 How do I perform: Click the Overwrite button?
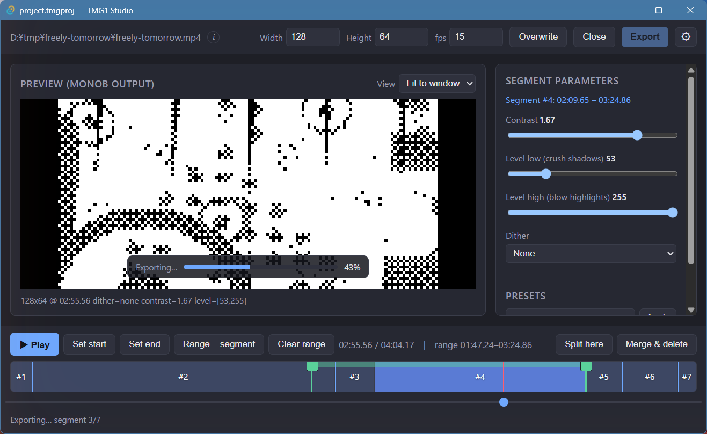click(x=538, y=37)
